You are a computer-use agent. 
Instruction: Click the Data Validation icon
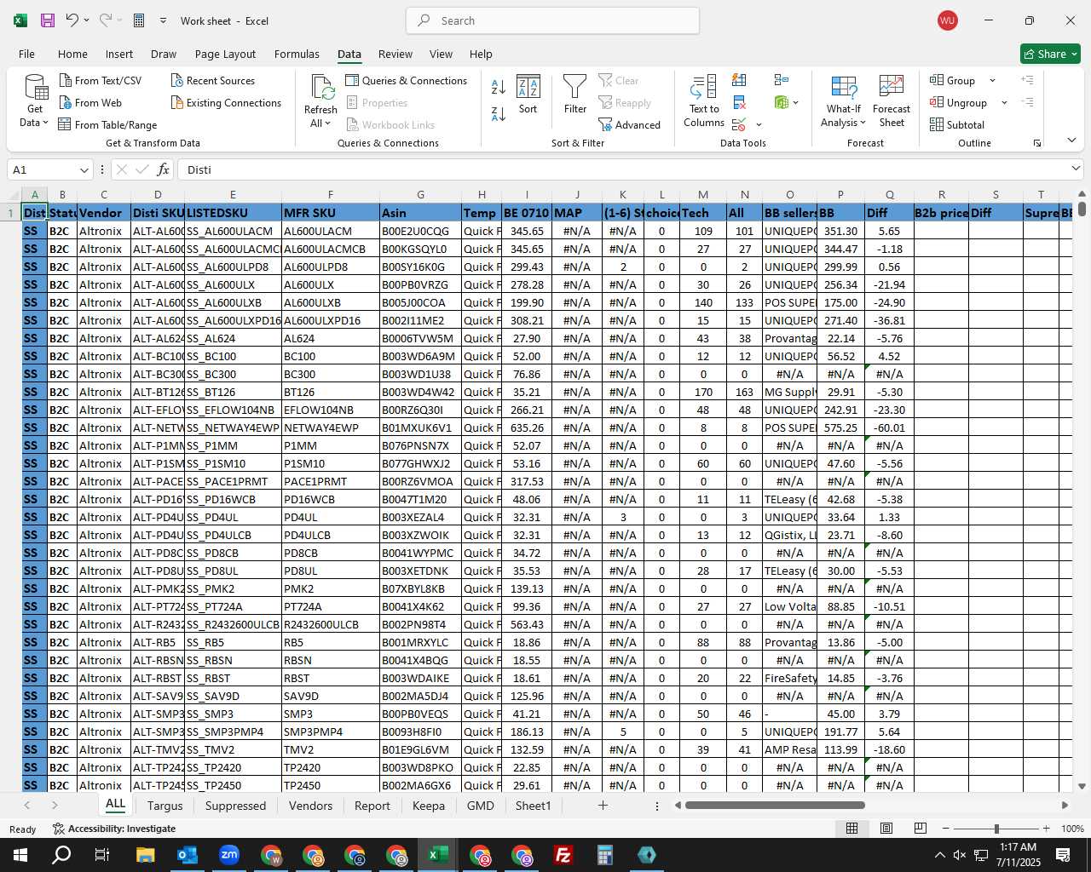click(x=738, y=125)
